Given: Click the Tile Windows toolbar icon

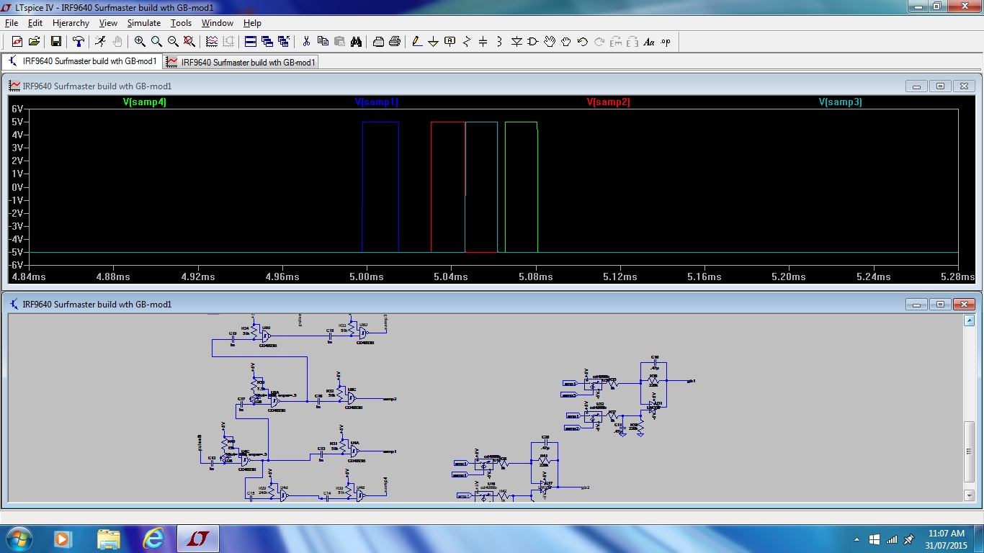Looking at the screenshot, I should 250,42.
